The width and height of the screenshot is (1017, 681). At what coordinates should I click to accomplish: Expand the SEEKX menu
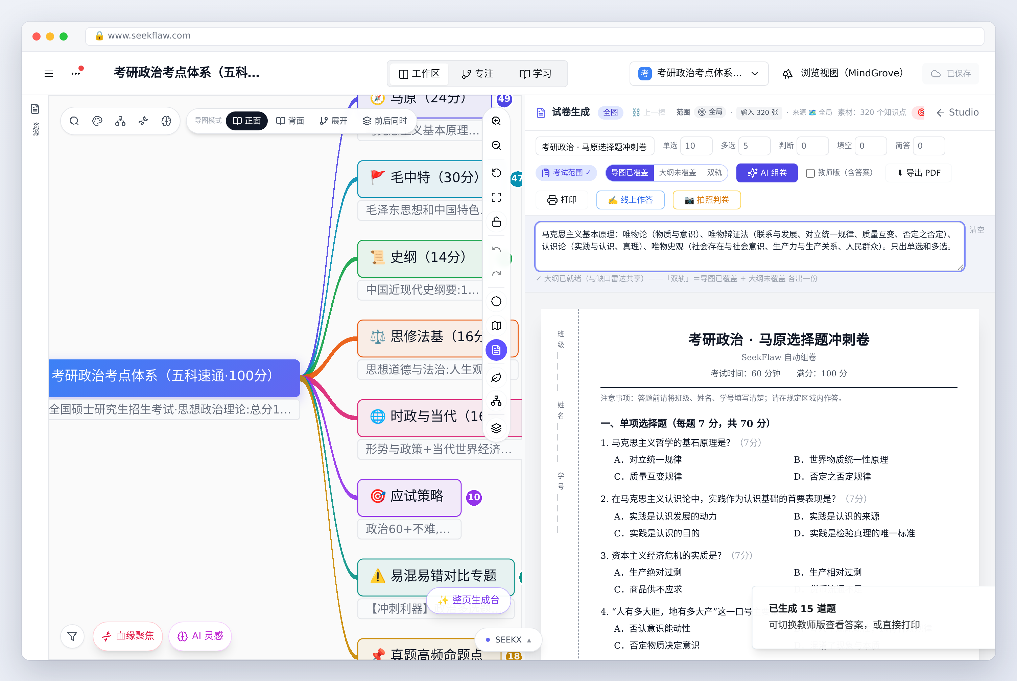[508, 640]
